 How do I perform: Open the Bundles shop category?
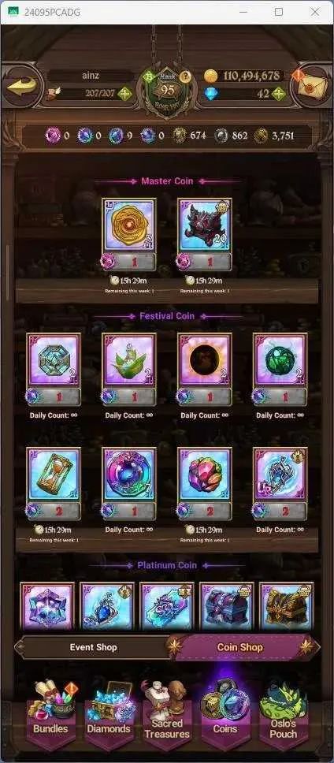(x=50, y=716)
